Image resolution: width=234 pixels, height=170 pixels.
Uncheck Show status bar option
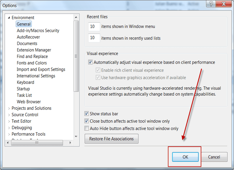(87, 114)
